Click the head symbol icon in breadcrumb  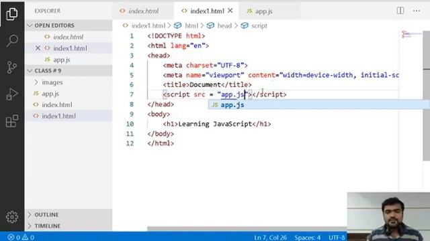[x=210, y=25]
